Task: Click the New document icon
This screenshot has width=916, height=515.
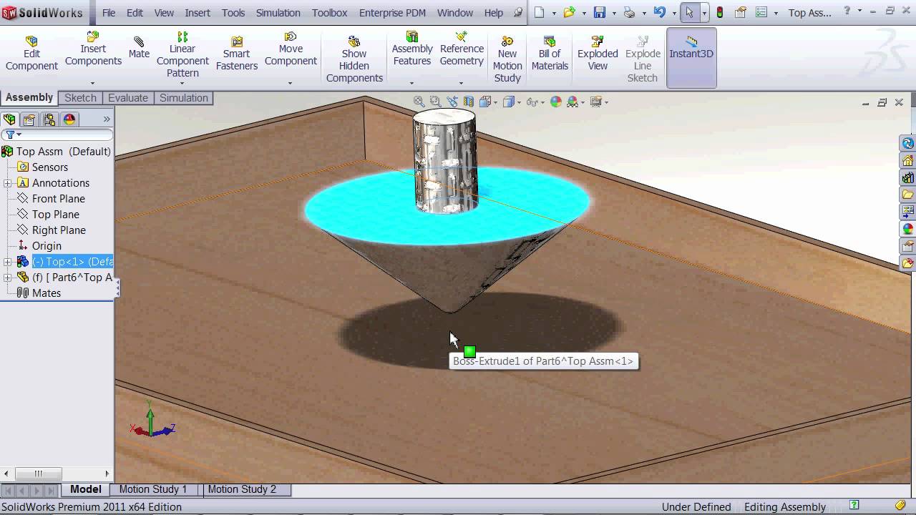Action: [540, 12]
